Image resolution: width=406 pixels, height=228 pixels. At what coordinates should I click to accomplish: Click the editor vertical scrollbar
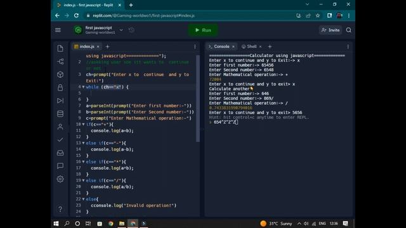[198, 98]
